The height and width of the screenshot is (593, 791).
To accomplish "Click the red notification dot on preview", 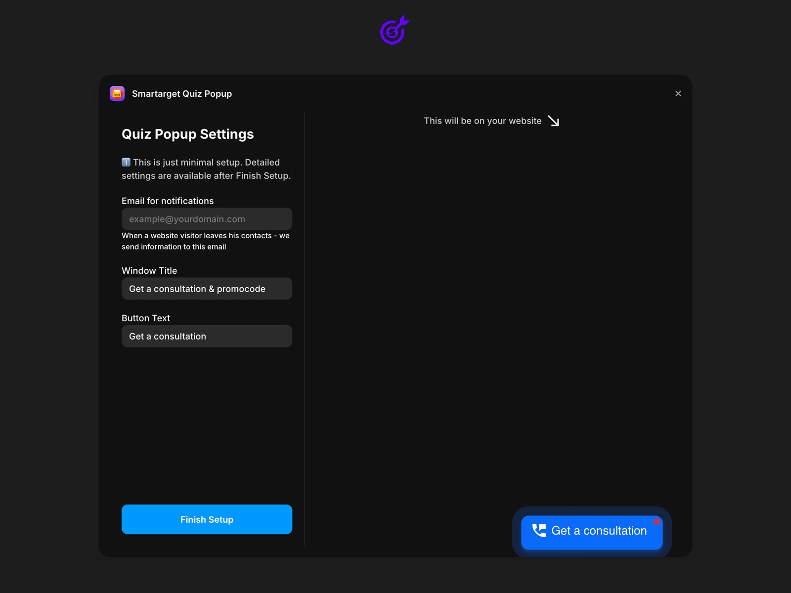I will (657, 522).
